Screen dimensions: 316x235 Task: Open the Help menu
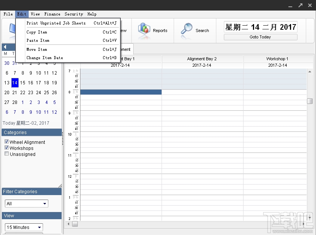92,14
